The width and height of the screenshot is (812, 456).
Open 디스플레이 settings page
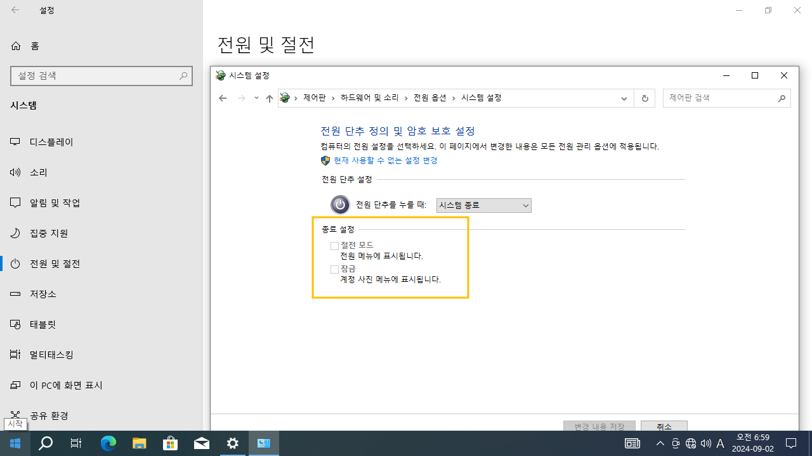(101, 142)
